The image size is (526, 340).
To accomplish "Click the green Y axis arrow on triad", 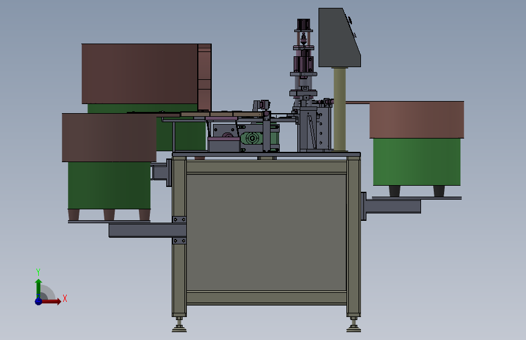I will coord(38,288).
